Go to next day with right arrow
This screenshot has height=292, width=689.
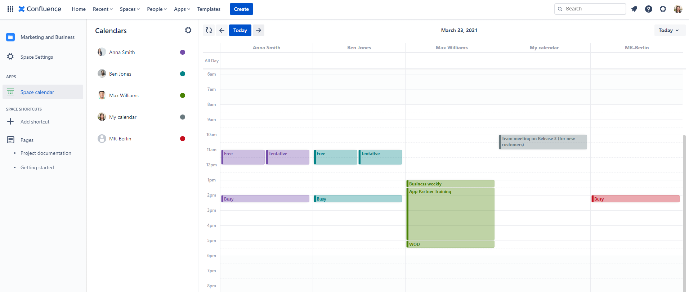point(259,30)
